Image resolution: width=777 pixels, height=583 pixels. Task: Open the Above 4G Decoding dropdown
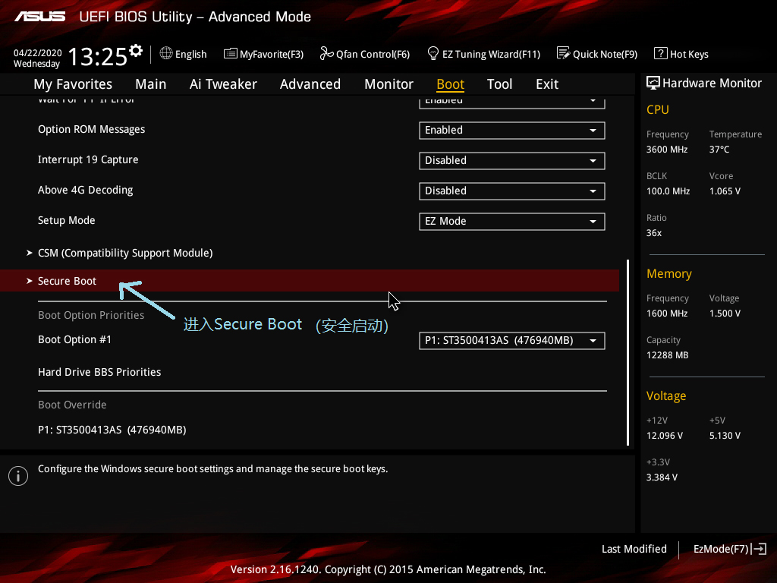[x=512, y=191]
